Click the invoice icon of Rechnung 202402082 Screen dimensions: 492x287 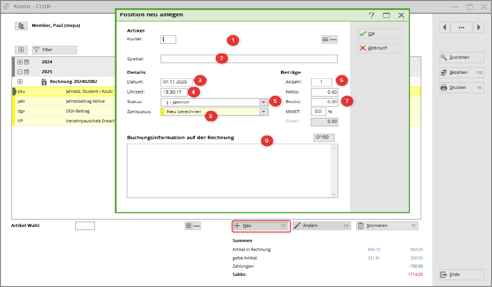pos(44,82)
